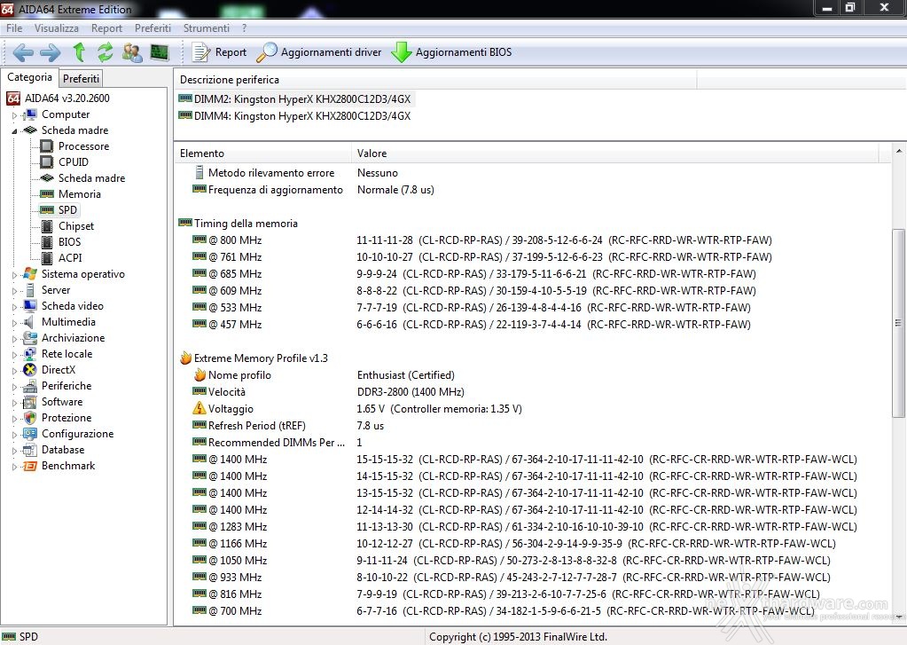907x645 pixels.
Task: Open Aggiornamenti BIOS download tool
Action: (x=452, y=52)
